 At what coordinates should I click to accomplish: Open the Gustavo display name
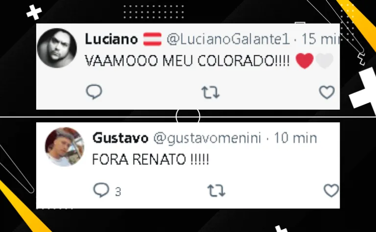[120, 138]
